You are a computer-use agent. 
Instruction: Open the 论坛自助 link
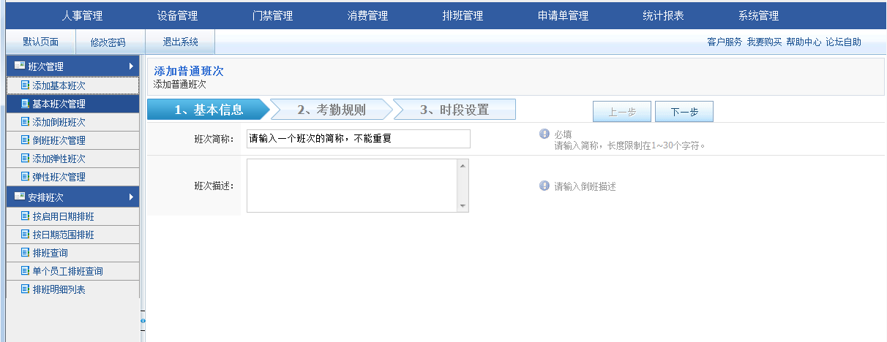(843, 42)
